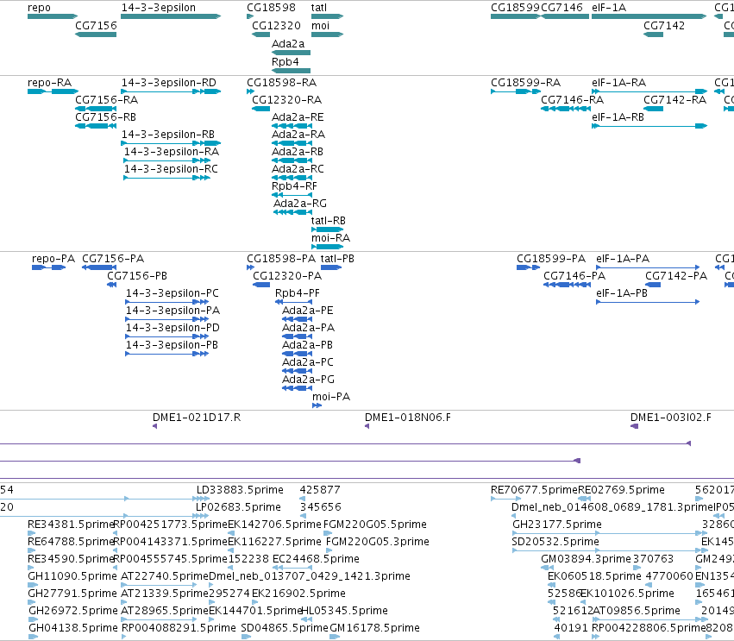734x641 pixels.
Task: Click the eIF-1A-PA protein
Action: [648, 267]
